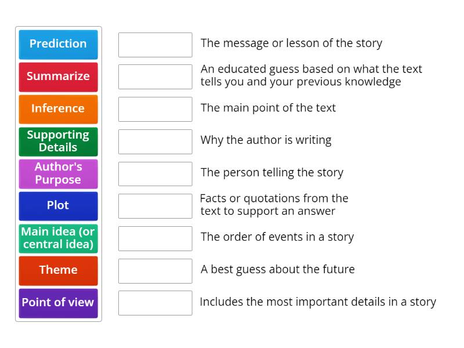Screen dimensions: 464x348
Task: Choose the purple Author's Purpose tile
Action: click(x=58, y=173)
